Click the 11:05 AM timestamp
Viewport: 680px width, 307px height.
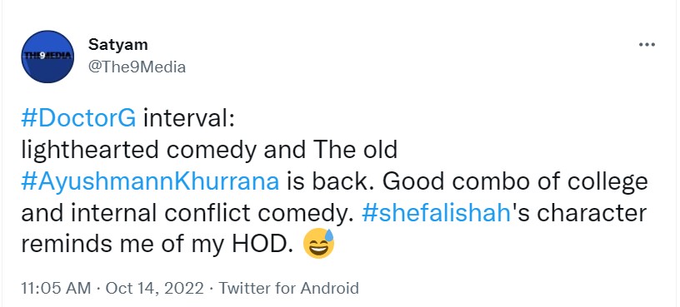pos(56,288)
